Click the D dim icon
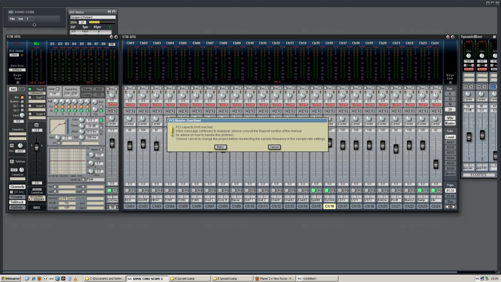This screenshot has width=501, height=282. [x=12, y=145]
